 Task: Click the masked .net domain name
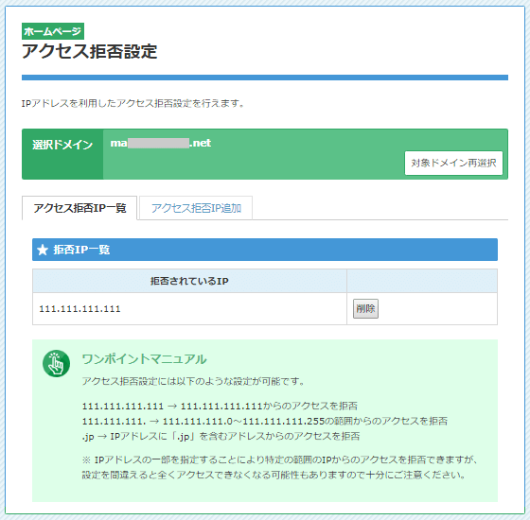(161, 143)
